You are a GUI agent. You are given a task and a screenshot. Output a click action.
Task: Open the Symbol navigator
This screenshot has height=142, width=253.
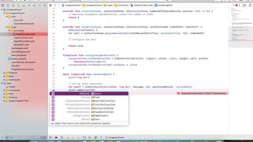pos(13,5)
